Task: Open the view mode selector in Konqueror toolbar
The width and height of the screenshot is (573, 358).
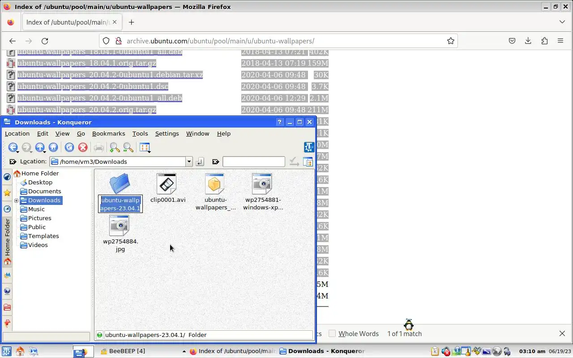Action: (145, 147)
